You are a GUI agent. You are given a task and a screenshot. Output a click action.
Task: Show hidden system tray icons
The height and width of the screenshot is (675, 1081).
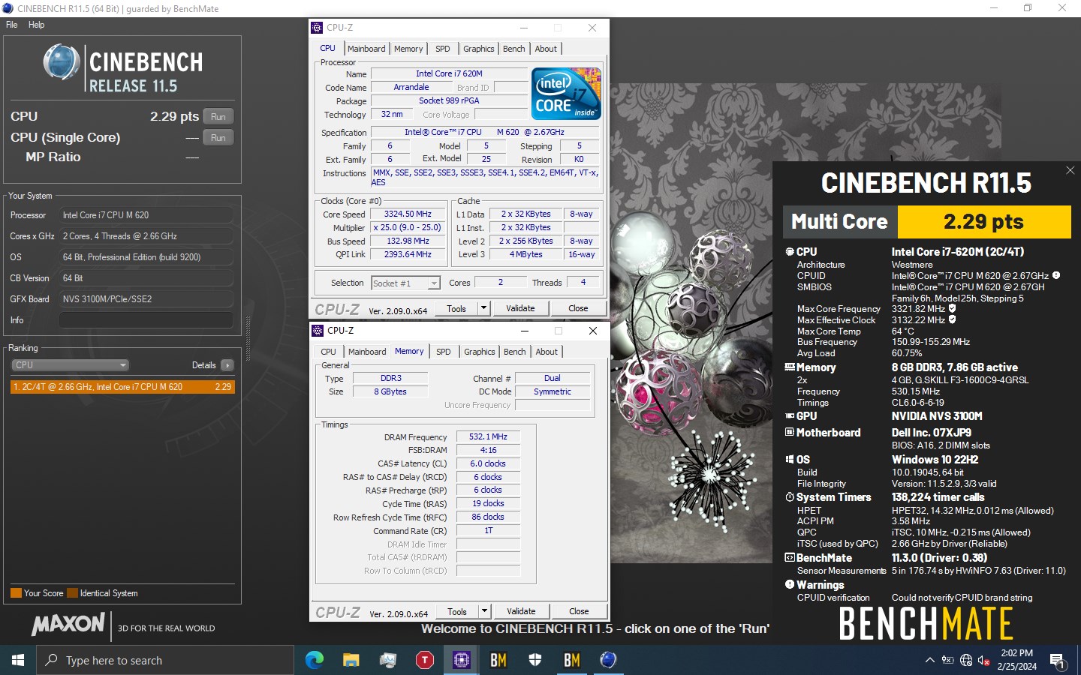click(x=930, y=660)
